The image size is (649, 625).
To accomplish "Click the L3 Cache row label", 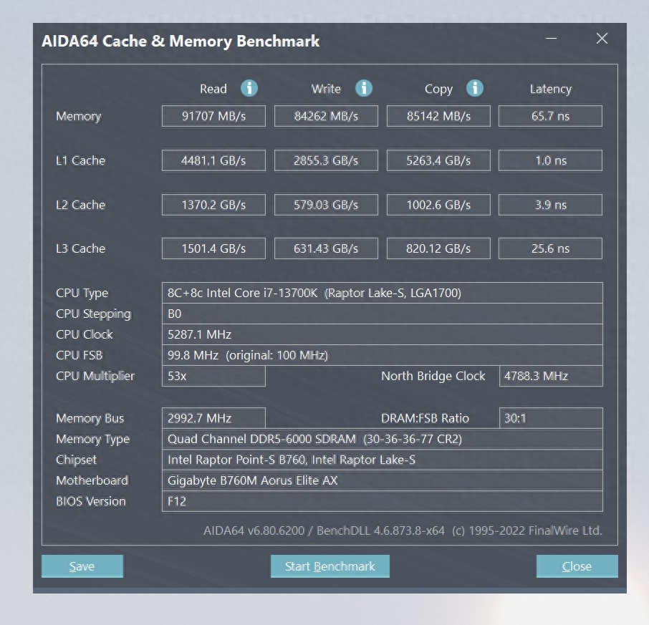I will tap(81, 248).
